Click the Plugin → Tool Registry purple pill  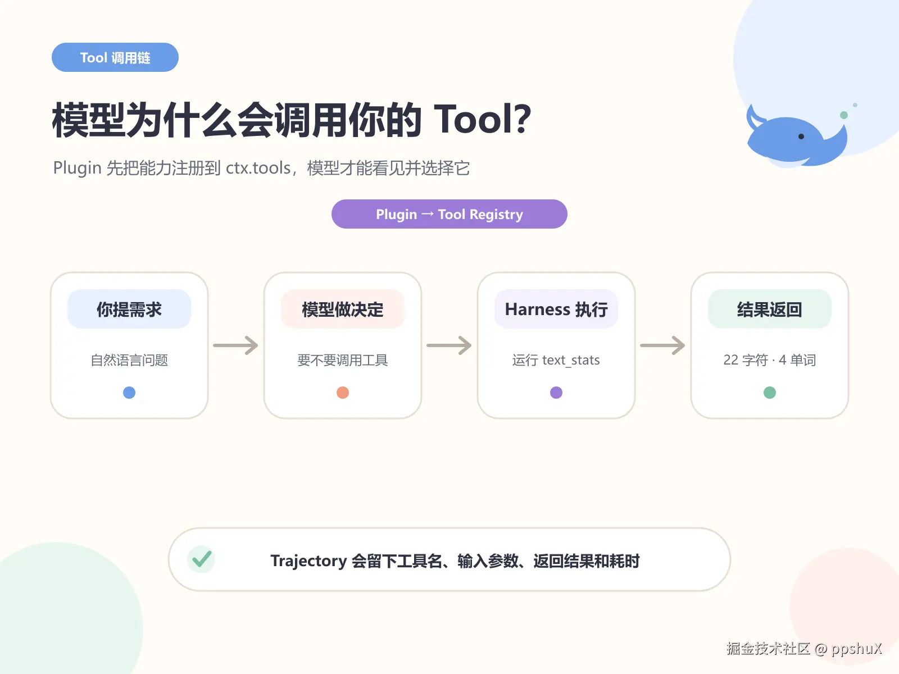click(449, 214)
